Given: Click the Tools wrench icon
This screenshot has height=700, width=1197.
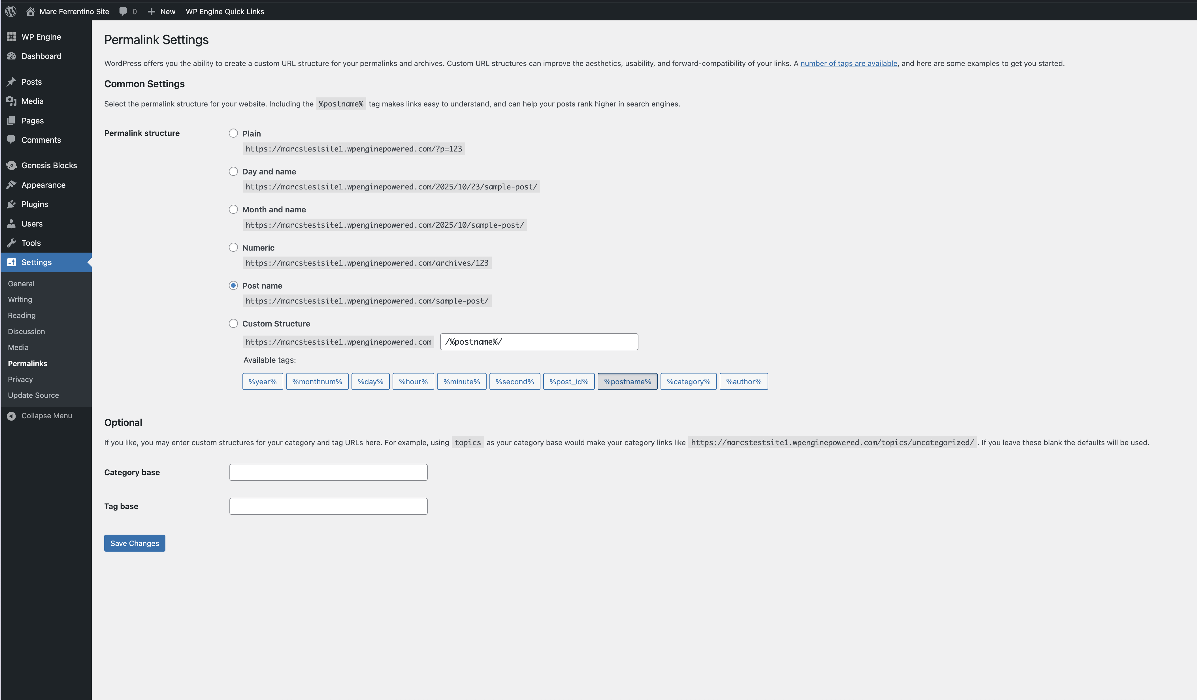Looking at the screenshot, I should point(12,243).
